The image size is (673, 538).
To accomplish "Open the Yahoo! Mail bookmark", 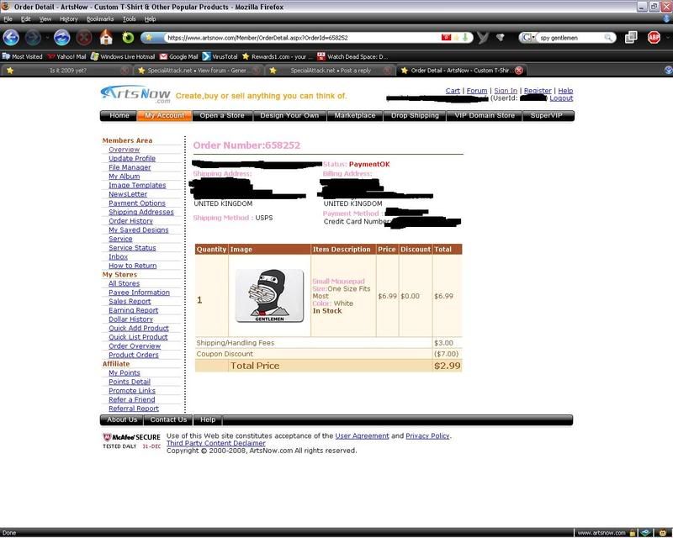I will coord(66,56).
